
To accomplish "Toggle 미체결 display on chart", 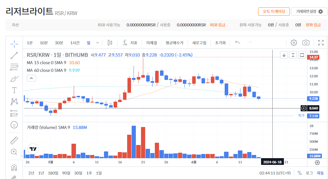I will (152, 43).
